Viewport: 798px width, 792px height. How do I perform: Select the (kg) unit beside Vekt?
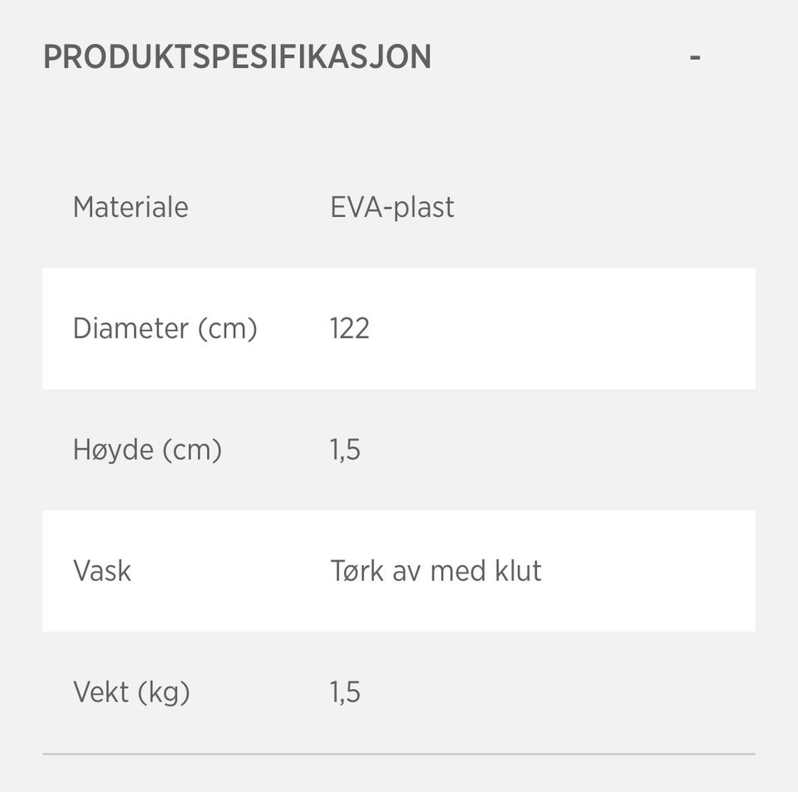164,693
